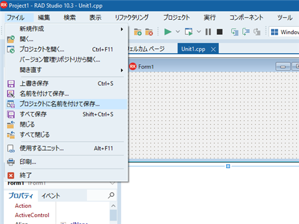Open dropdown arrow next to Run button

[x=178, y=32]
